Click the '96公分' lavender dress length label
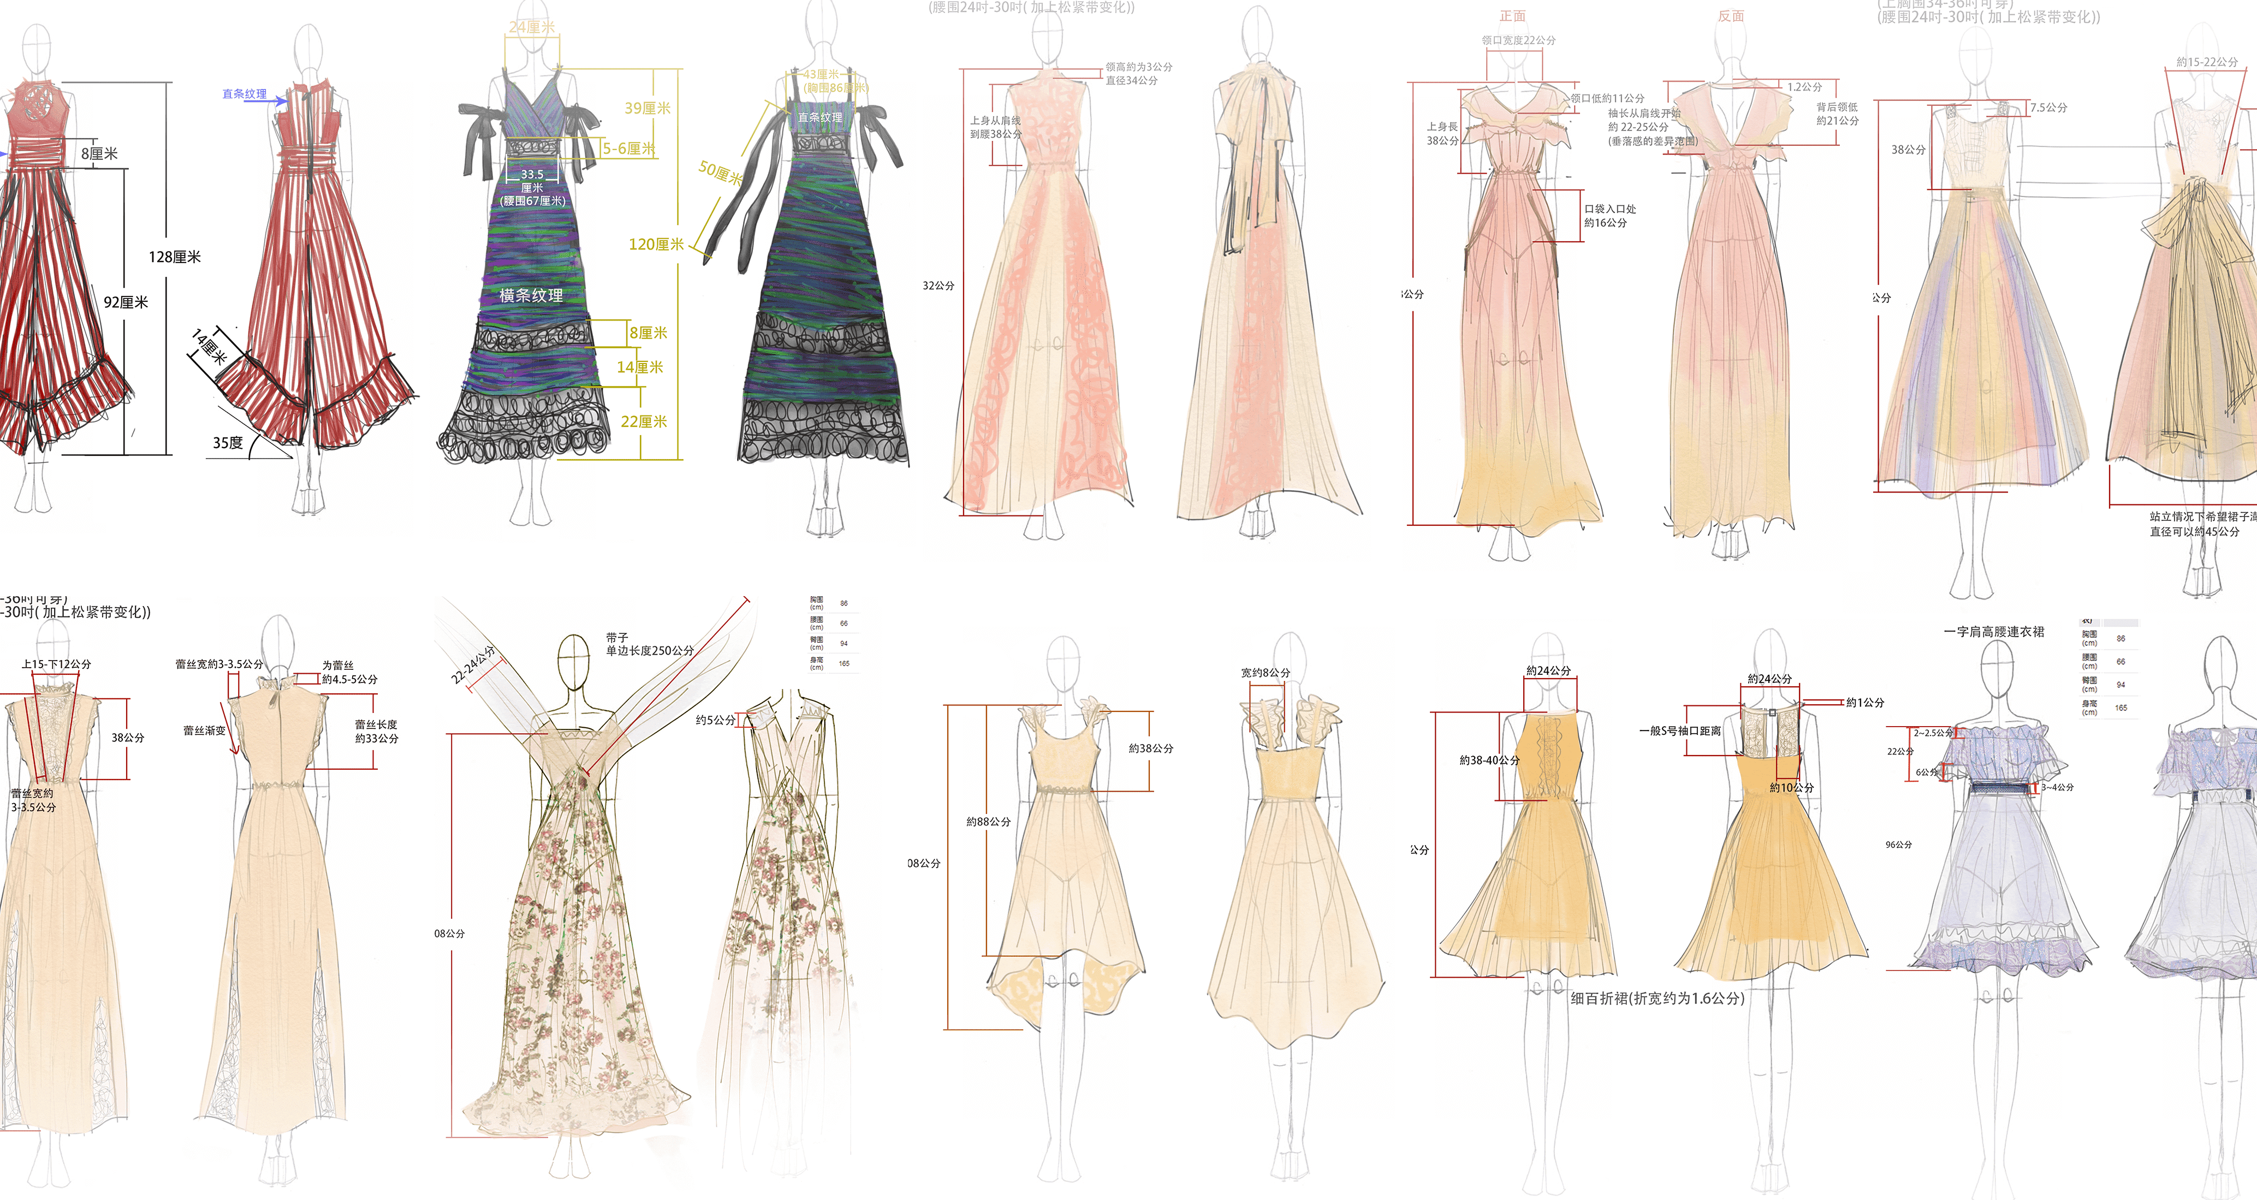The height and width of the screenshot is (1200, 2257). pos(1899,845)
